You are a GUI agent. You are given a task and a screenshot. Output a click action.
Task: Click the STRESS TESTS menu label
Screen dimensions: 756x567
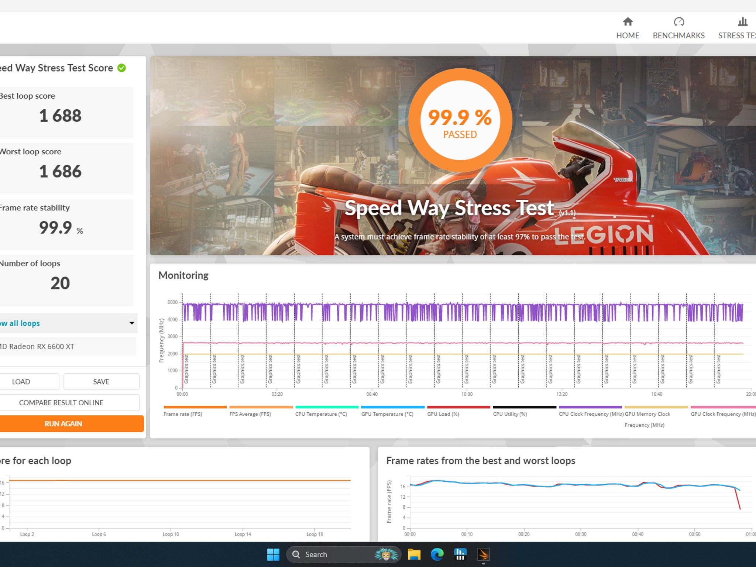[737, 35]
